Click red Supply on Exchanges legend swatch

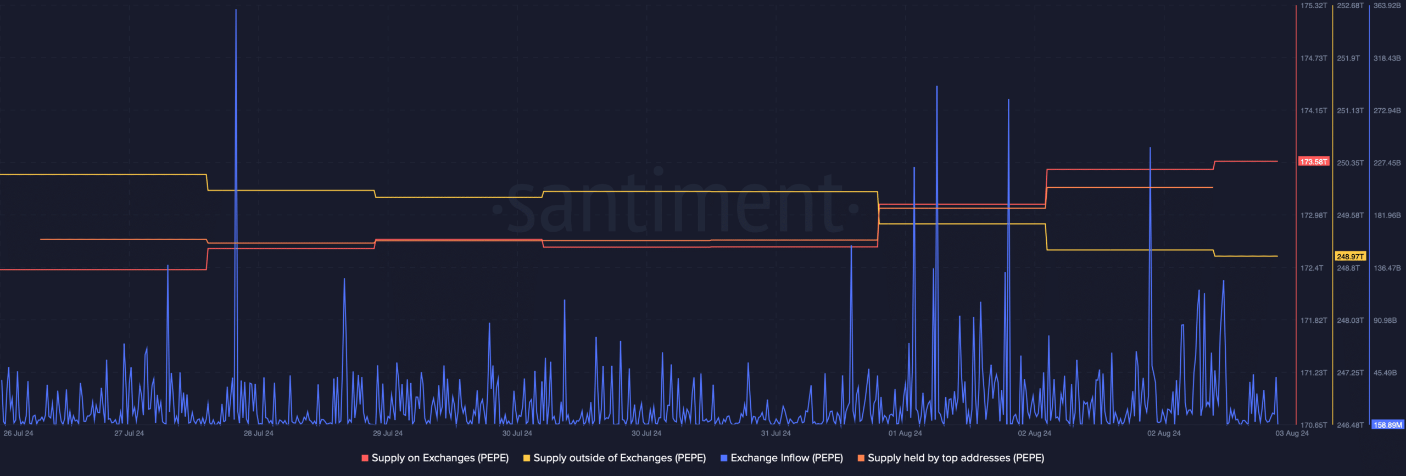[365, 458]
